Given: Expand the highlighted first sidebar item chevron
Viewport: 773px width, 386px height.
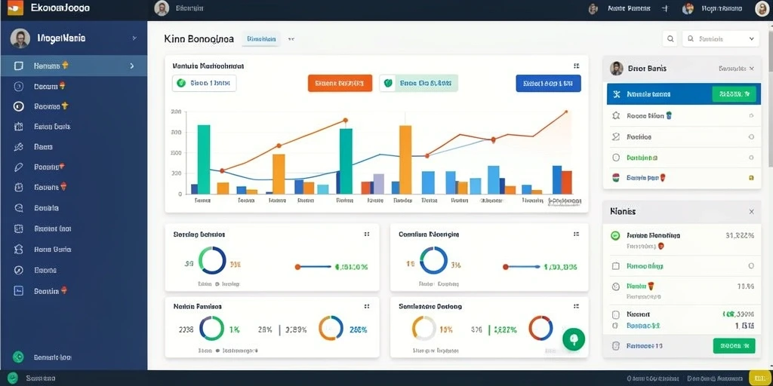Looking at the screenshot, I should (x=131, y=66).
